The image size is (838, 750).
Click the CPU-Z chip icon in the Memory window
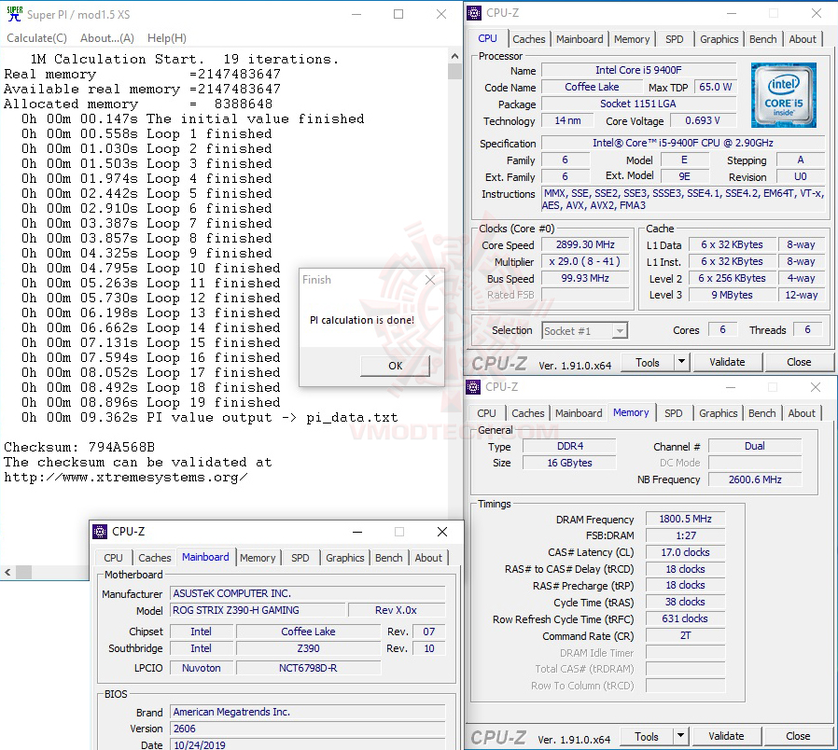(x=473, y=387)
